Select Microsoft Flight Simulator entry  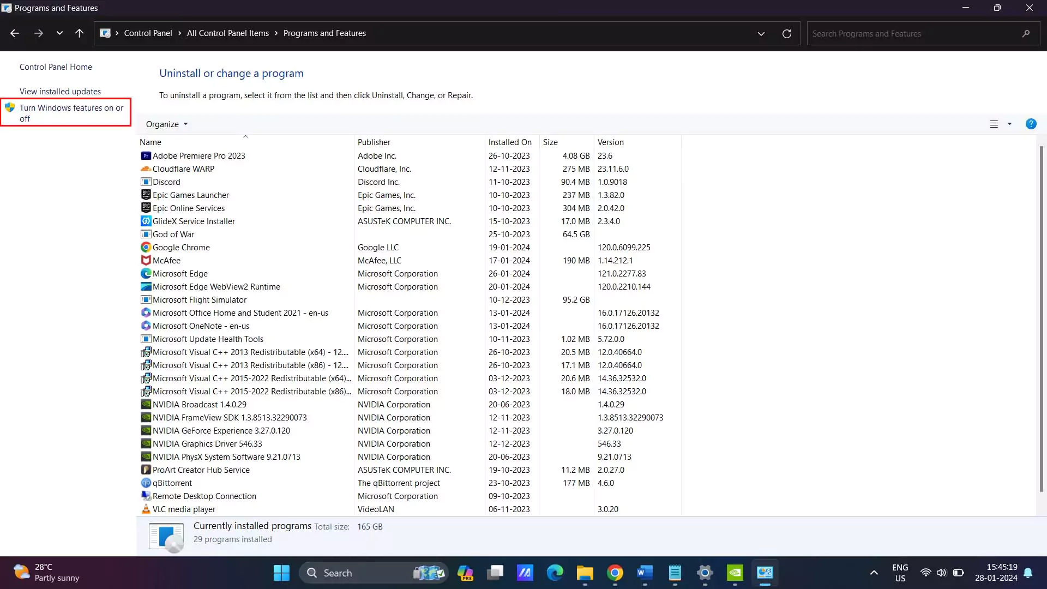(200, 300)
